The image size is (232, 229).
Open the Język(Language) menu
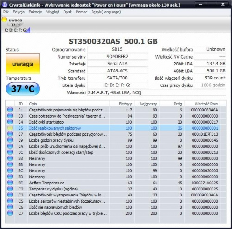(106, 12)
